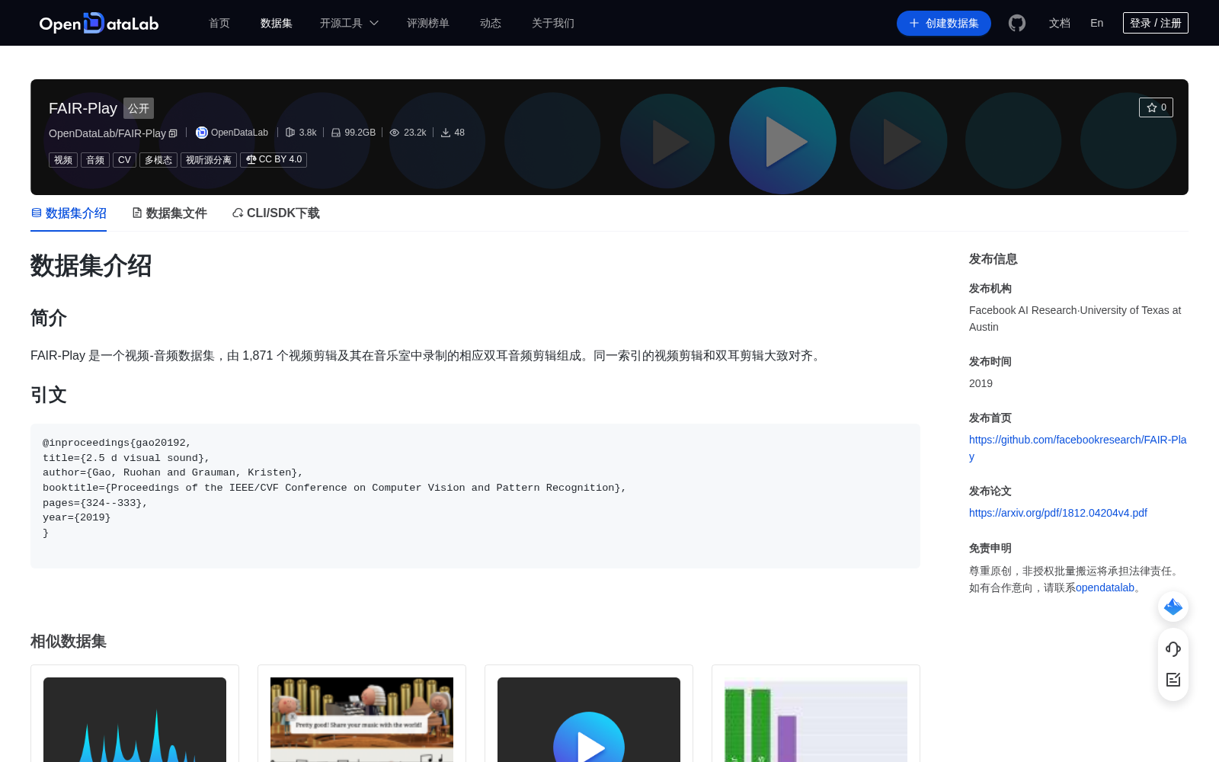Click the CV tag
The image size is (1219, 762).
[124, 160]
